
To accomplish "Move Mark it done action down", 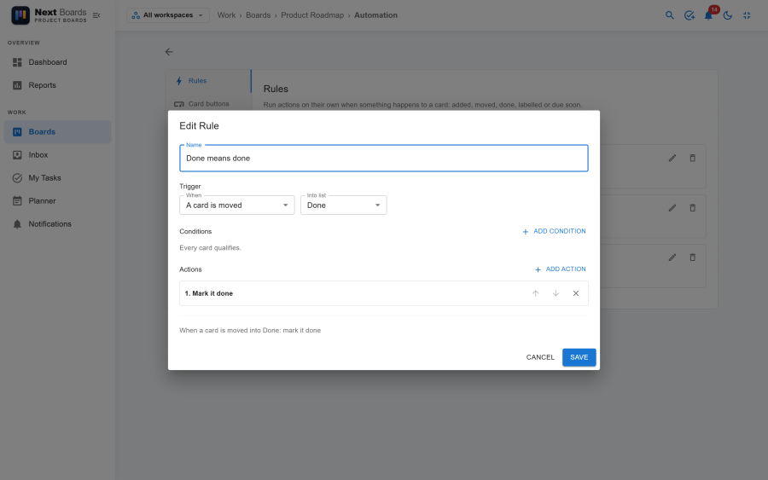I will [556, 293].
